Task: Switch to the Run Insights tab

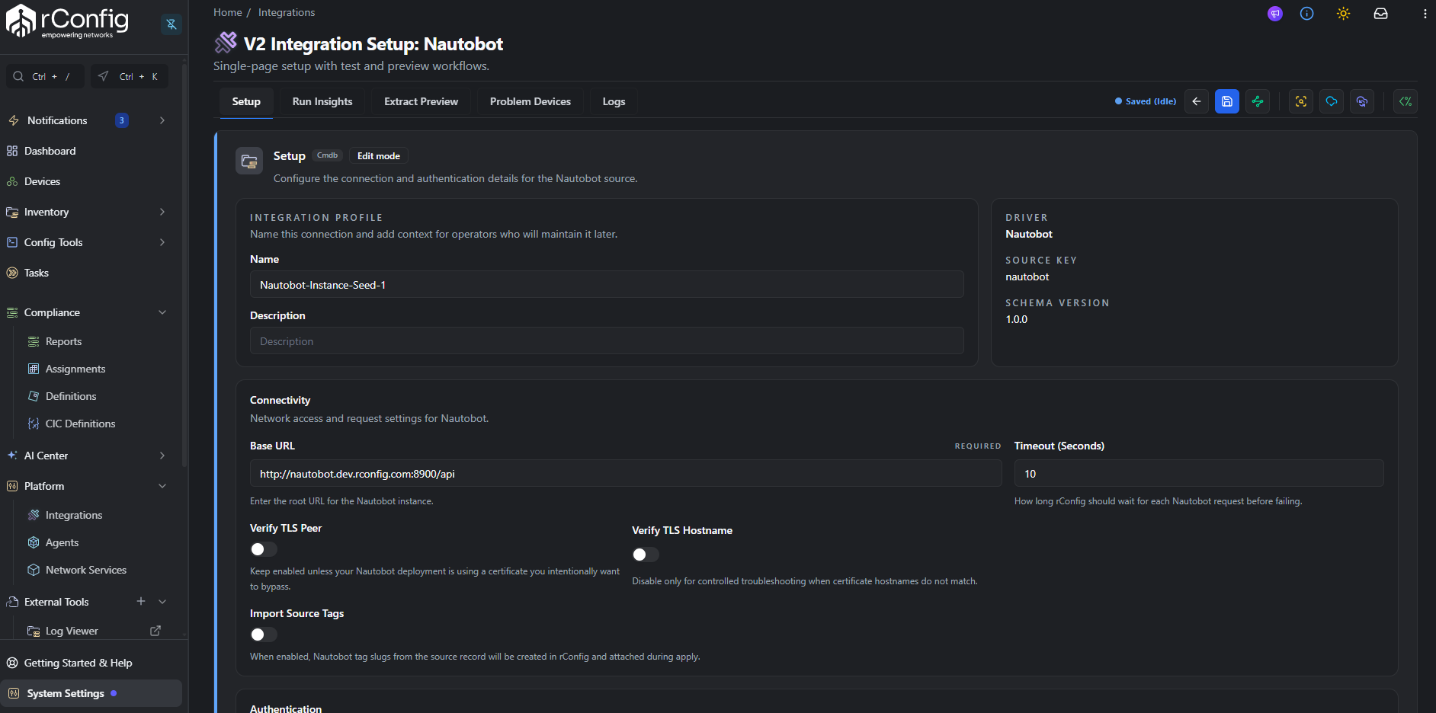Action: 322,101
